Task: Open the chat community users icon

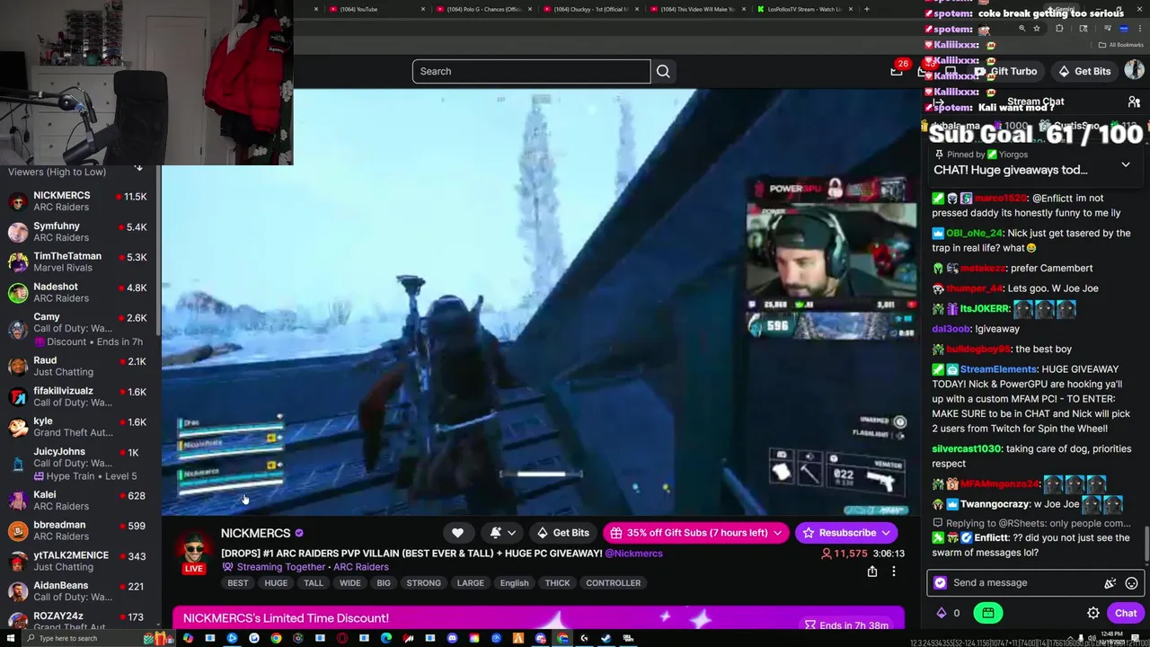Action: point(1134,102)
